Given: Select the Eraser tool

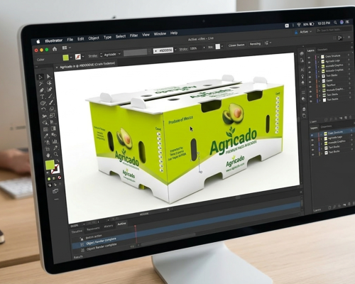Looking at the screenshot, I should click(x=52, y=109).
